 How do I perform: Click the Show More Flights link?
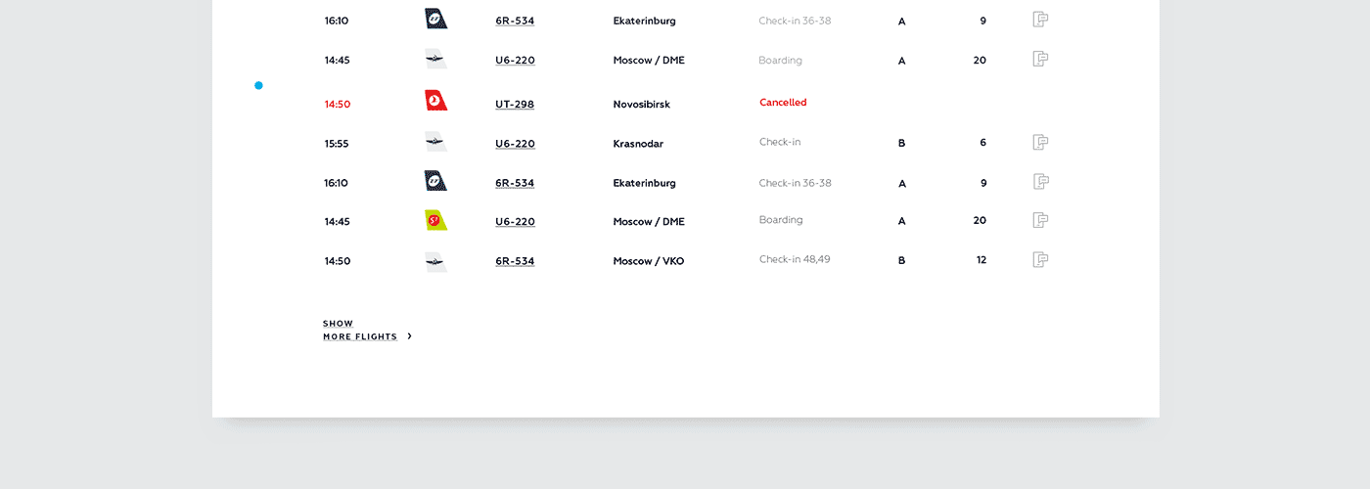coord(360,330)
